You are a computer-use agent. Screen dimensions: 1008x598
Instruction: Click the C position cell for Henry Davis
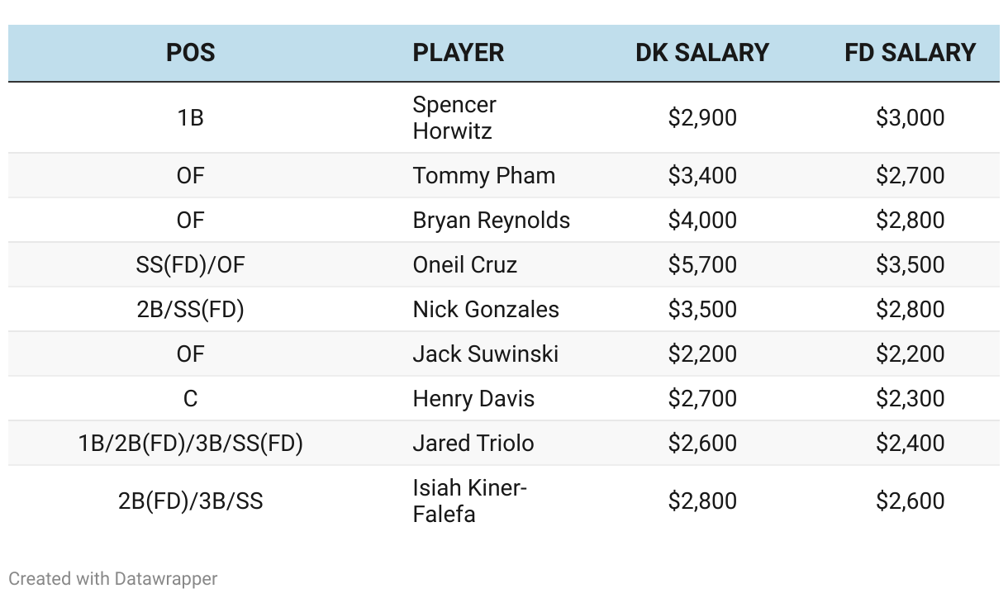tap(190, 399)
